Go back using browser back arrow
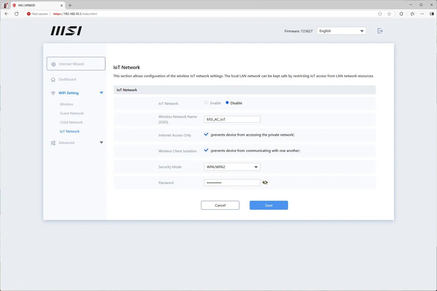Image resolution: width=437 pixels, height=291 pixels. (6, 14)
